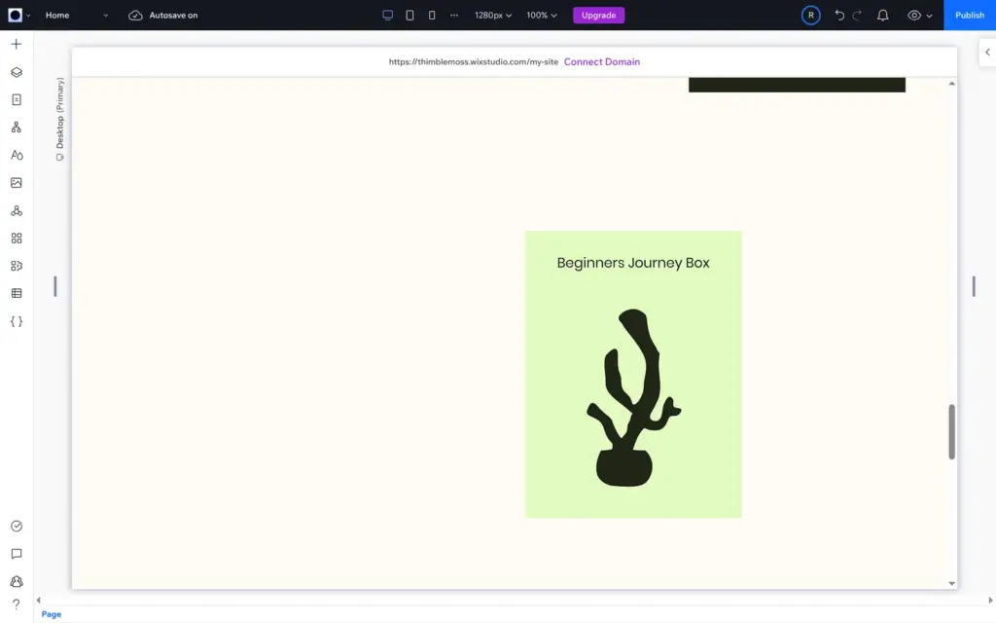This screenshot has width=996, height=623.
Task: Open the comments speech-bubble icon
Action: pos(17,554)
